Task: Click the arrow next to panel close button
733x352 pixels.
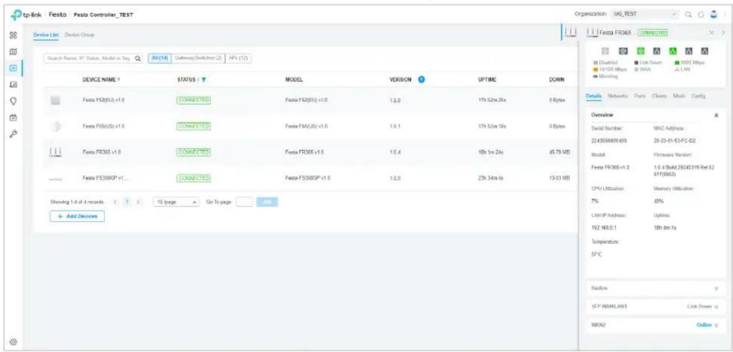Action: pyautogui.click(x=722, y=33)
